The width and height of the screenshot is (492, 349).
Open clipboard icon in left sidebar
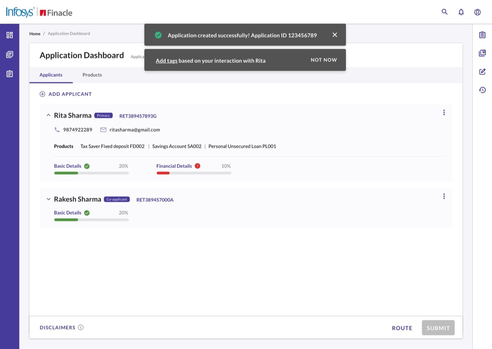9,74
